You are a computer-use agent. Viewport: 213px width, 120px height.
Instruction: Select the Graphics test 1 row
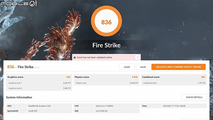pyautogui.click(x=39, y=83)
